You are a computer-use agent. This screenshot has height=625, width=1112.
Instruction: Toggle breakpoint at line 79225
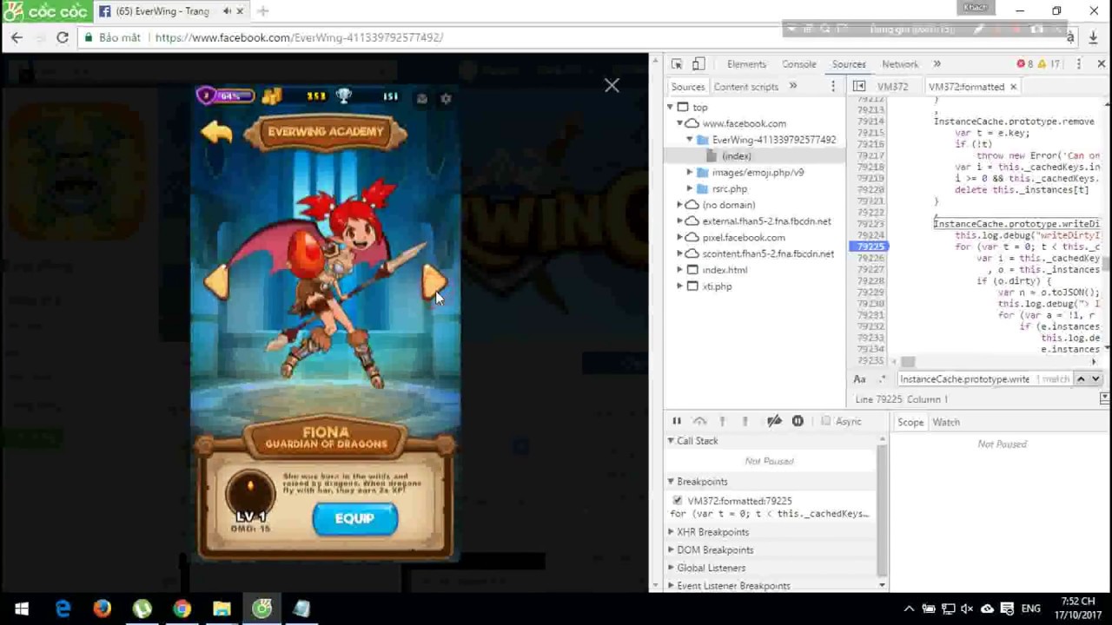[868, 247]
